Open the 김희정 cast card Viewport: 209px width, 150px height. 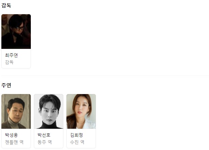coord(81,121)
